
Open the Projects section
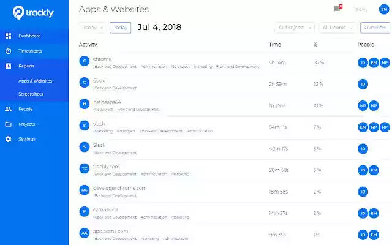point(27,124)
